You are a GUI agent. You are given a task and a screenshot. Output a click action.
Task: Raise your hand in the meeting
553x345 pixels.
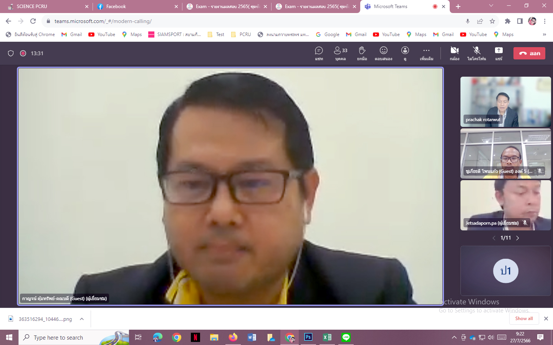pyautogui.click(x=362, y=53)
